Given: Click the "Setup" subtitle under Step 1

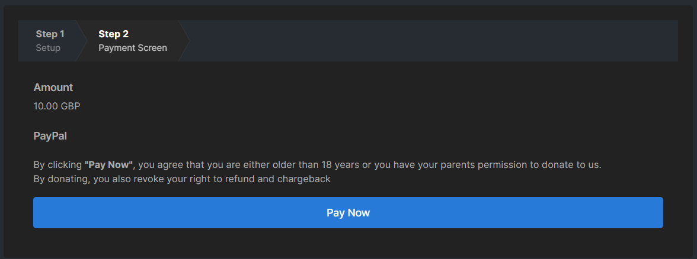Looking at the screenshot, I should click(48, 48).
